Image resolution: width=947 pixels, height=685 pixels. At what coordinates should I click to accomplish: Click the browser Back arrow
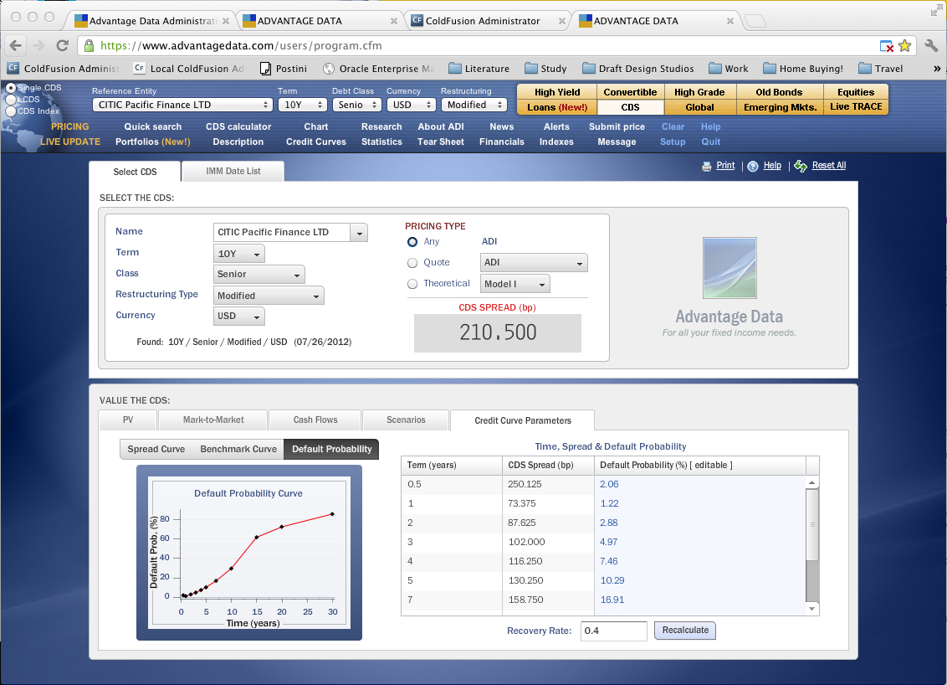(x=16, y=45)
